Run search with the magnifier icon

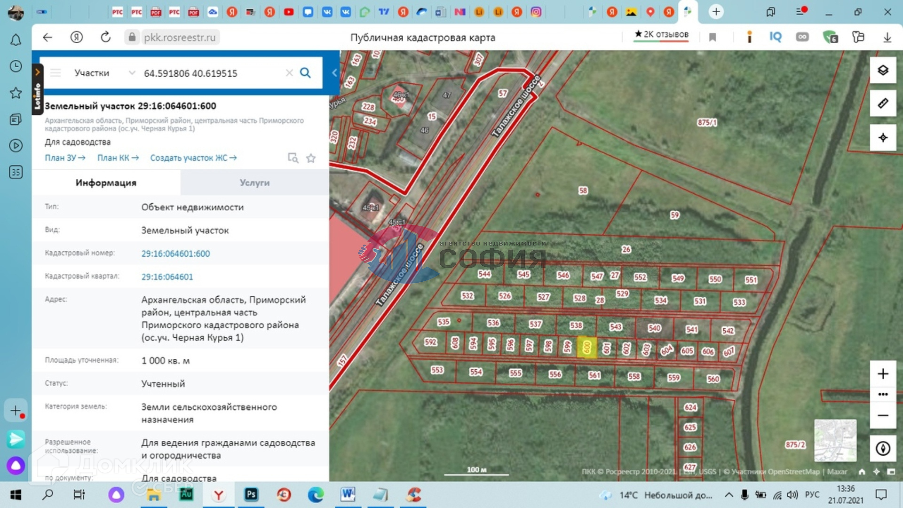pyautogui.click(x=305, y=73)
